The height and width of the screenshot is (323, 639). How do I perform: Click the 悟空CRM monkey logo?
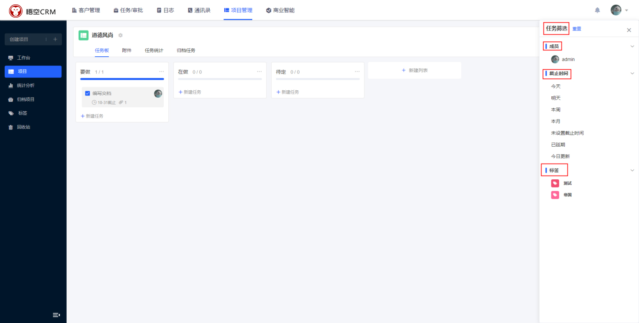click(x=16, y=11)
